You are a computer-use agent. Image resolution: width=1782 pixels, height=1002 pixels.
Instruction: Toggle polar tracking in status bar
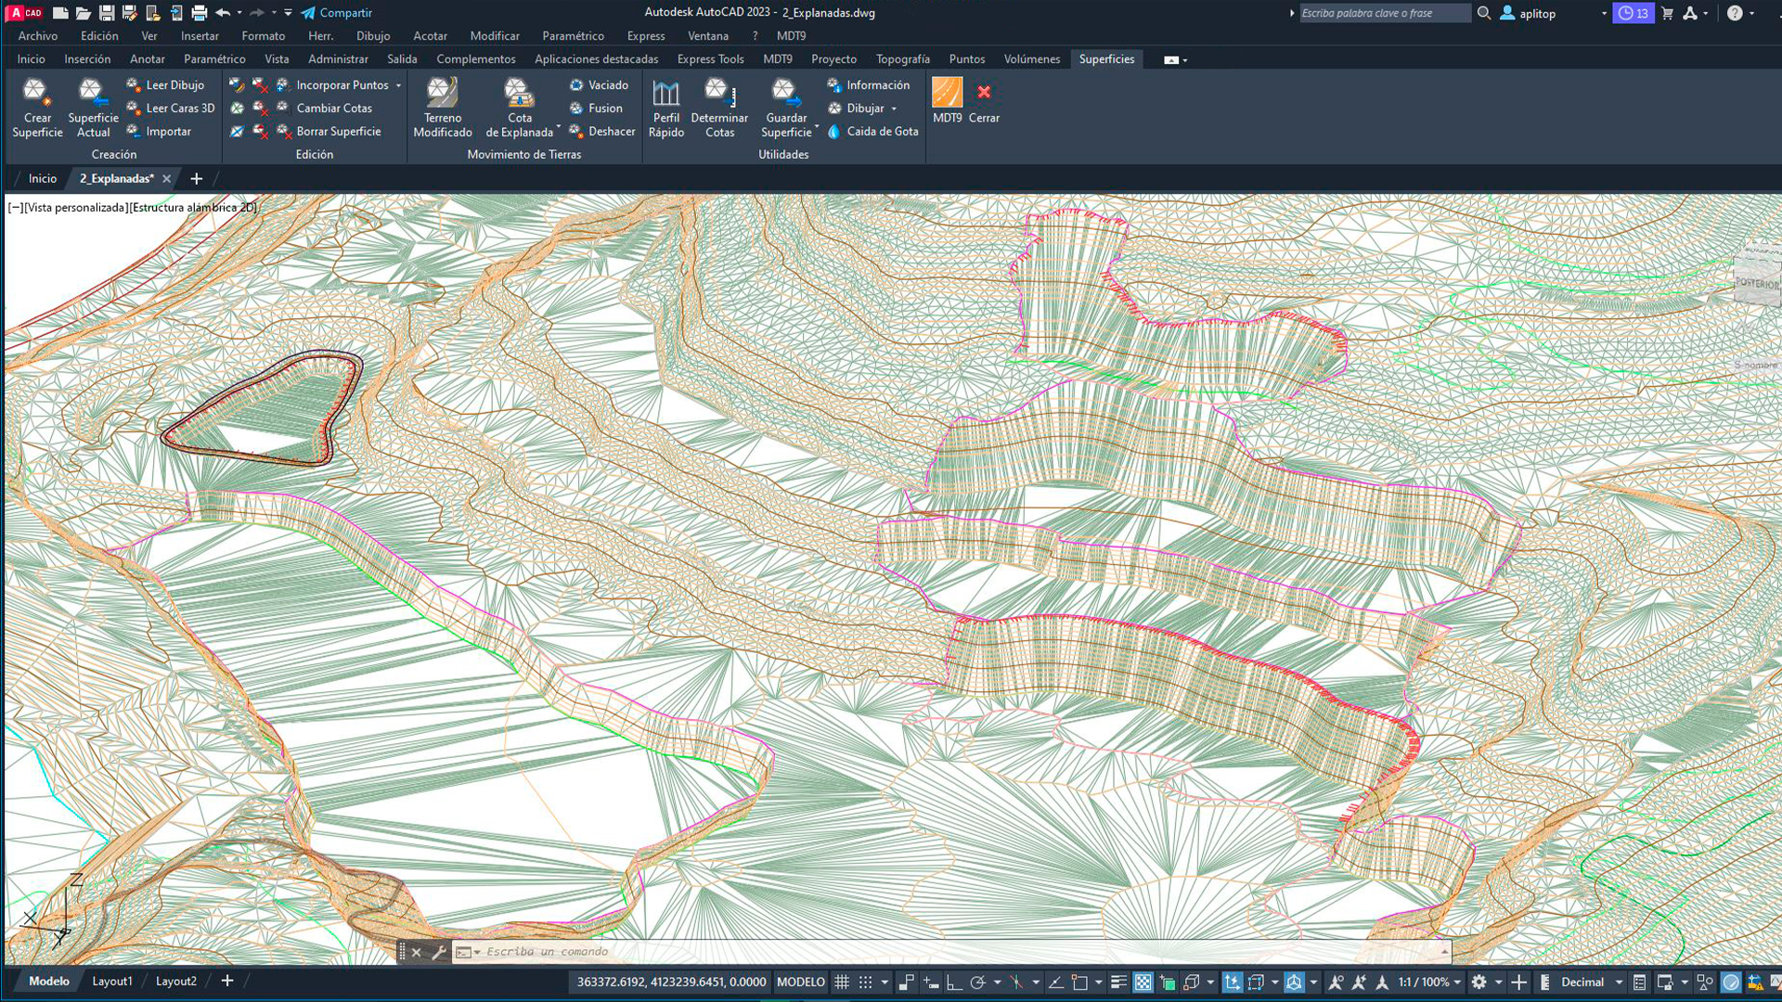click(x=977, y=982)
